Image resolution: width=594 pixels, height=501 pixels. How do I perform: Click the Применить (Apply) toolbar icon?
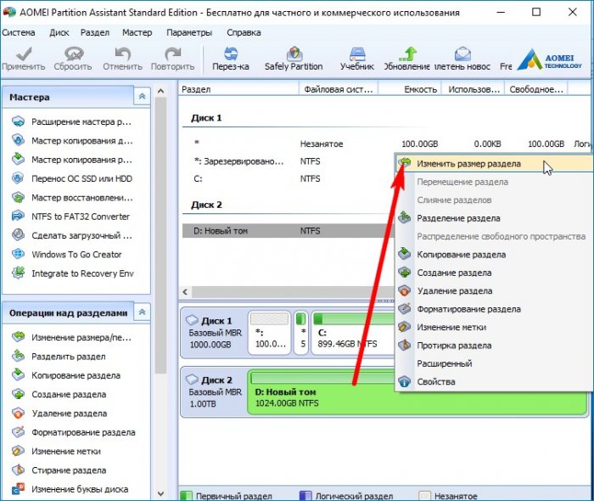click(x=24, y=59)
